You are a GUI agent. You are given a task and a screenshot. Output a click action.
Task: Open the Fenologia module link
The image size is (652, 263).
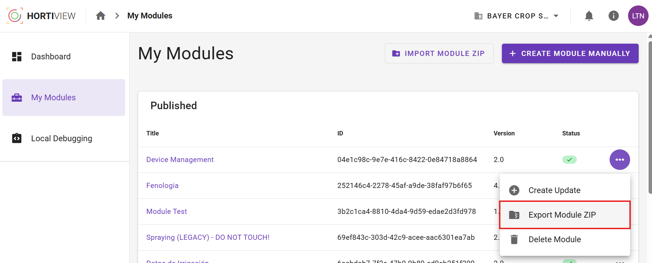(x=162, y=186)
